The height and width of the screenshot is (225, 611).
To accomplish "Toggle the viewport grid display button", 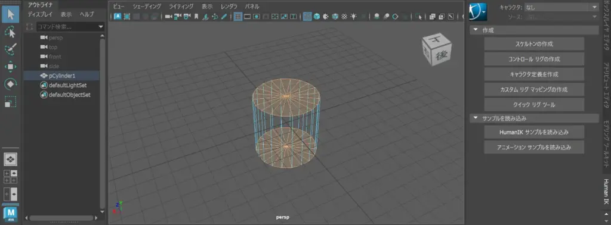I will tap(238, 17).
